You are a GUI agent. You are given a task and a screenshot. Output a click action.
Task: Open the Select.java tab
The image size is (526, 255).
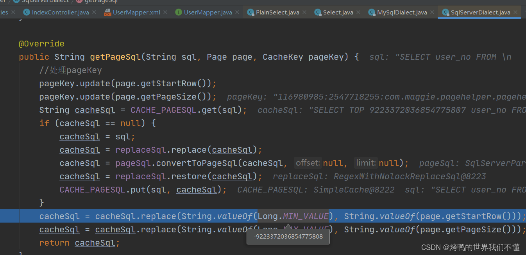pyautogui.click(x=338, y=12)
